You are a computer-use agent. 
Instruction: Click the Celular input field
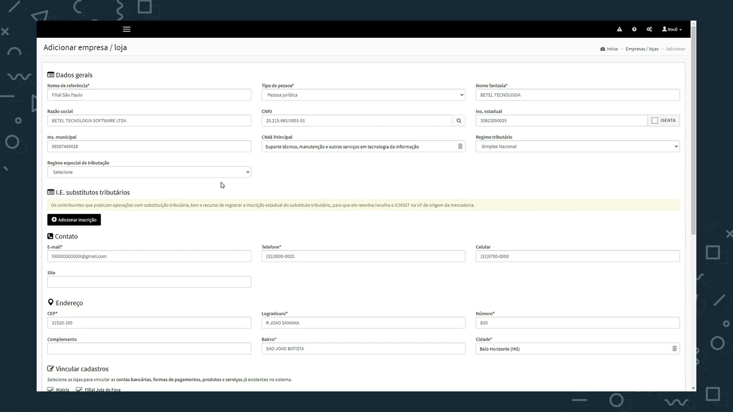point(578,256)
